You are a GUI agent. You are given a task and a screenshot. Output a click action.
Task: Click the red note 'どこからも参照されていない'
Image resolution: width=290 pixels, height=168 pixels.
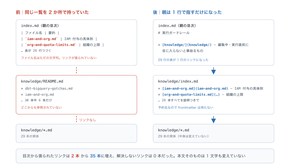pos(41,107)
